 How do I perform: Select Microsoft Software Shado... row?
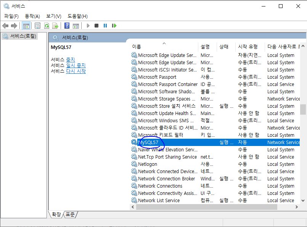click(x=215, y=91)
